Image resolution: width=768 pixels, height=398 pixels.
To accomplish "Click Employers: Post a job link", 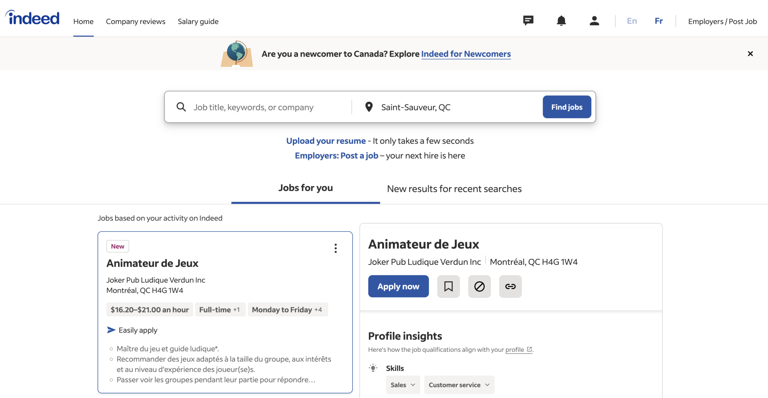I will (336, 155).
